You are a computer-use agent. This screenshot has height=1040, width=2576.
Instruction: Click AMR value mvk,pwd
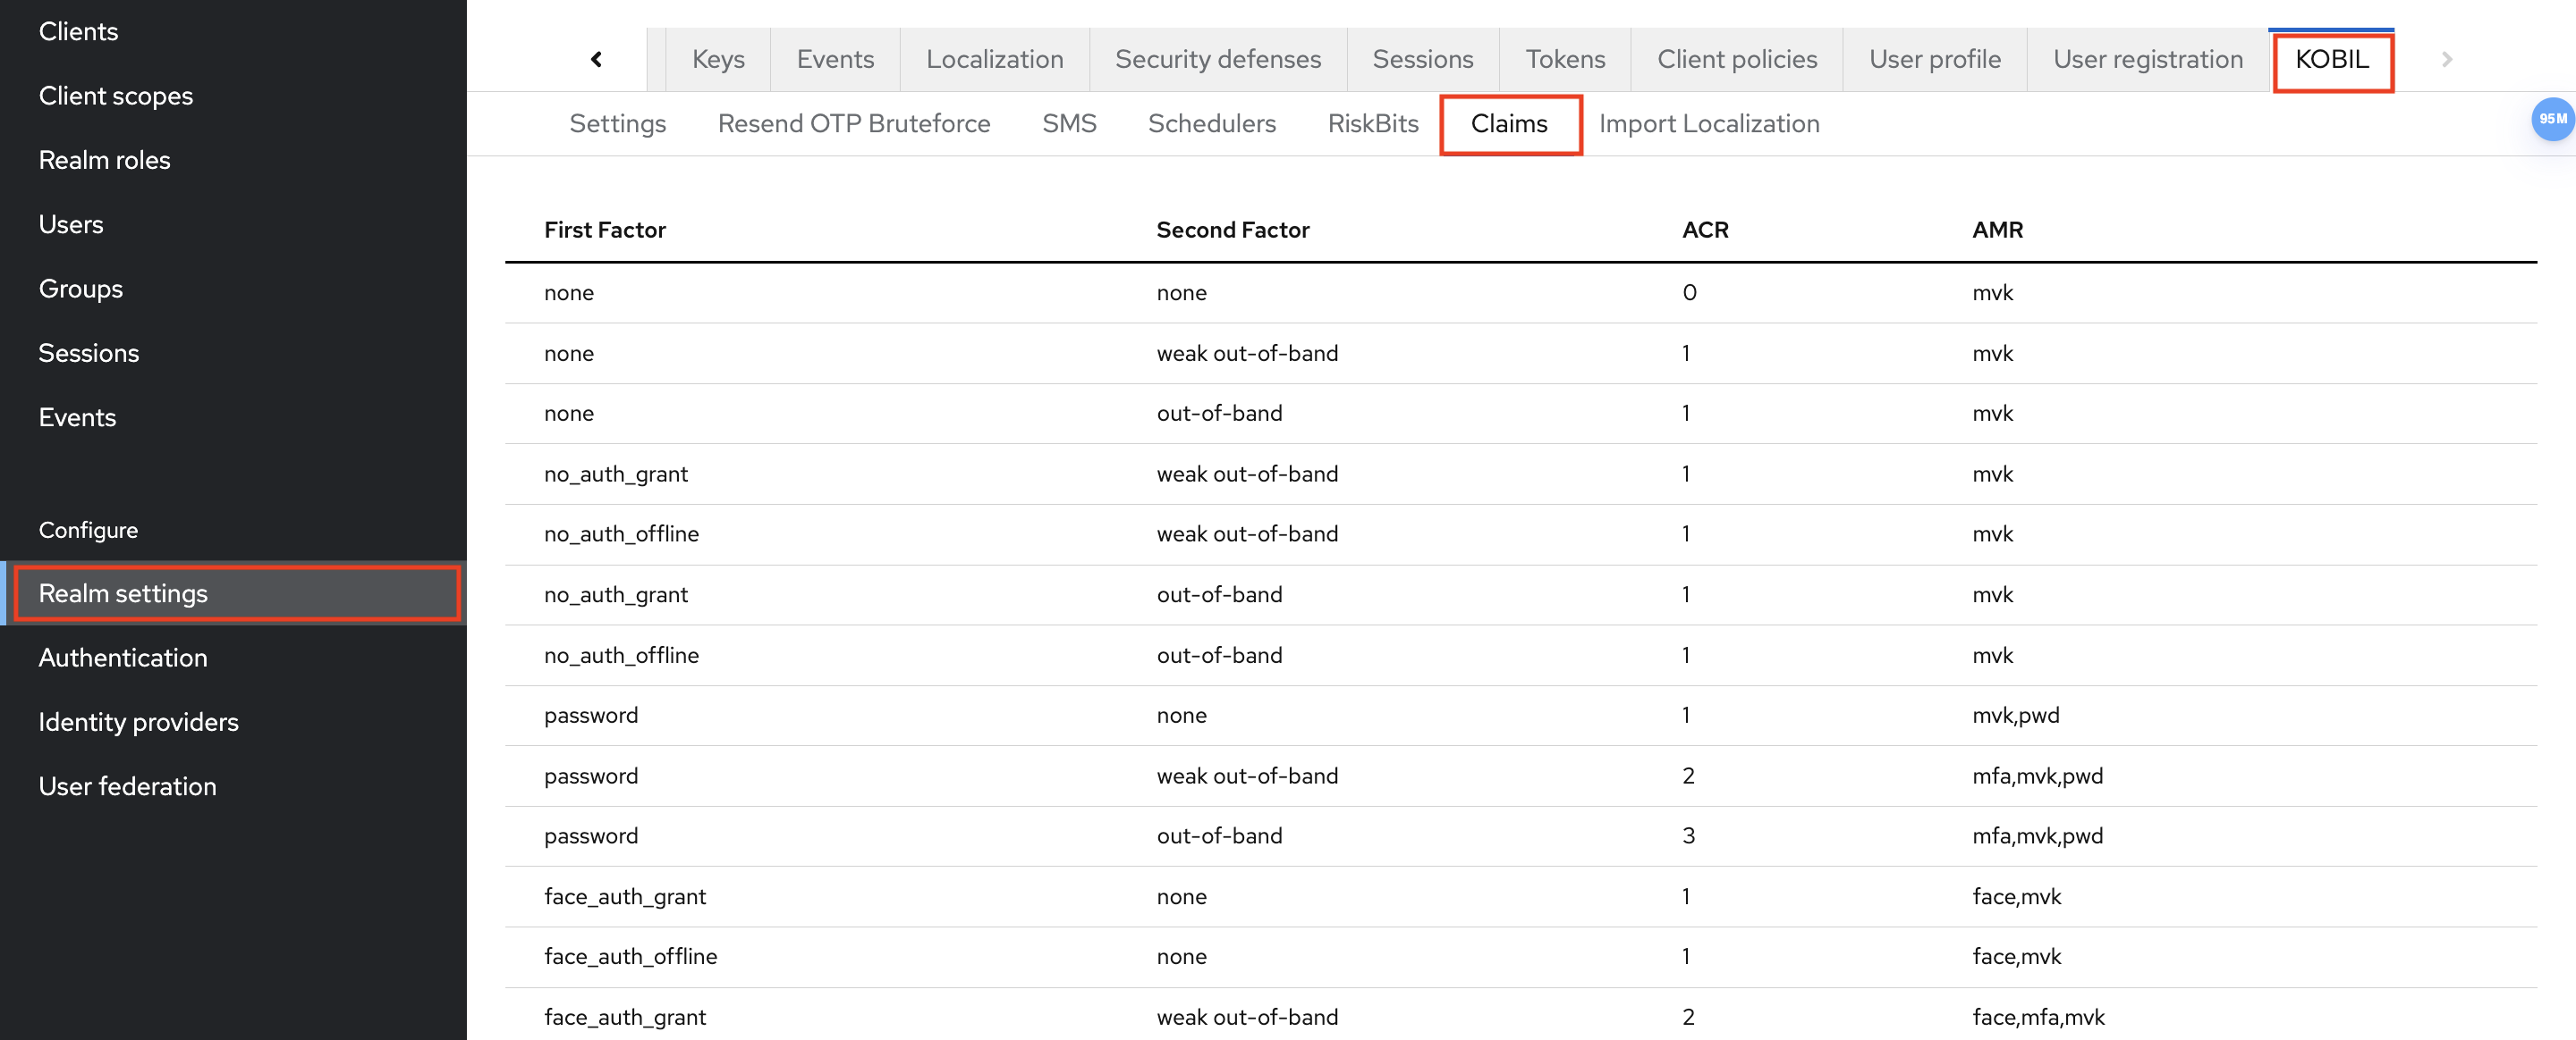(x=2015, y=716)
